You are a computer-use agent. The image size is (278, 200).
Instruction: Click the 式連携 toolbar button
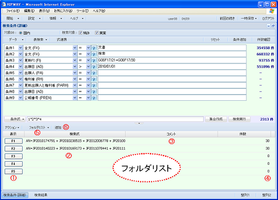click(x=61, y=40)
